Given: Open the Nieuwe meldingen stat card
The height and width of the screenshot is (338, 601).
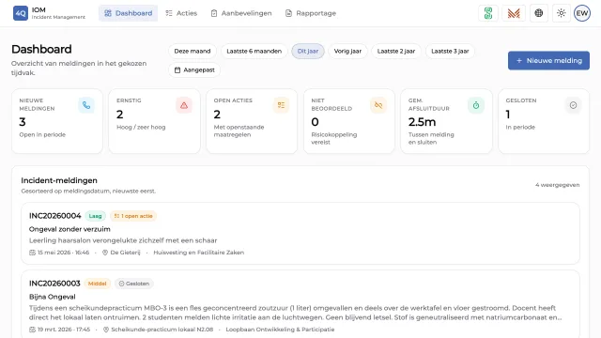Looking at the screenshot, I should point(57,121).
